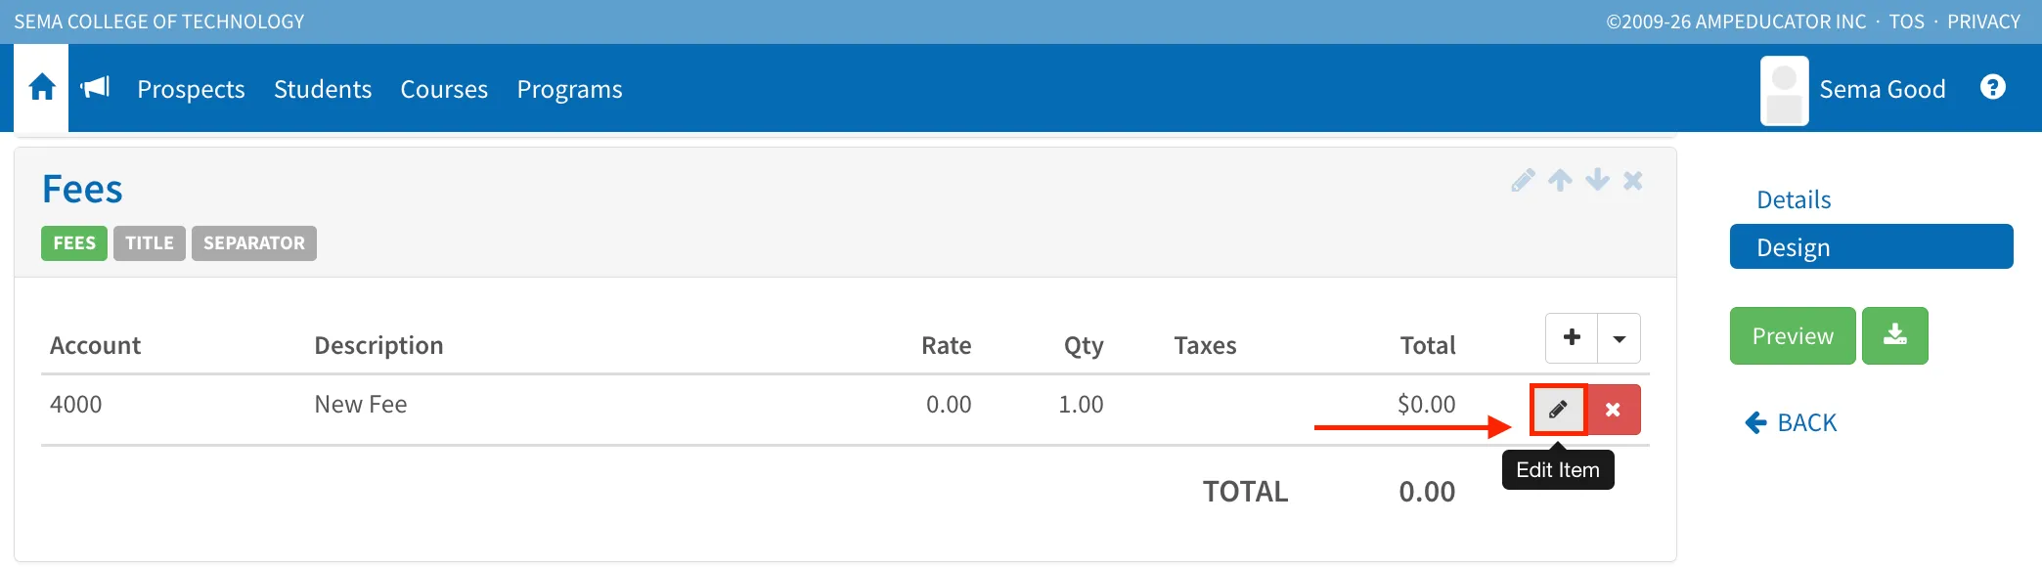
Task: Remove the Fees section with the X icon
Action: (x=1632, y=181)
